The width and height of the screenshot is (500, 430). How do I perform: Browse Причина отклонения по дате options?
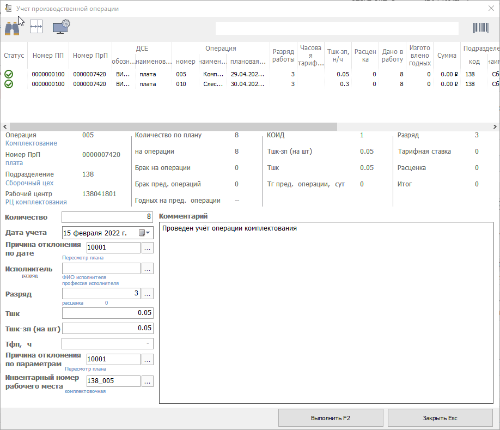pos(148,247)
